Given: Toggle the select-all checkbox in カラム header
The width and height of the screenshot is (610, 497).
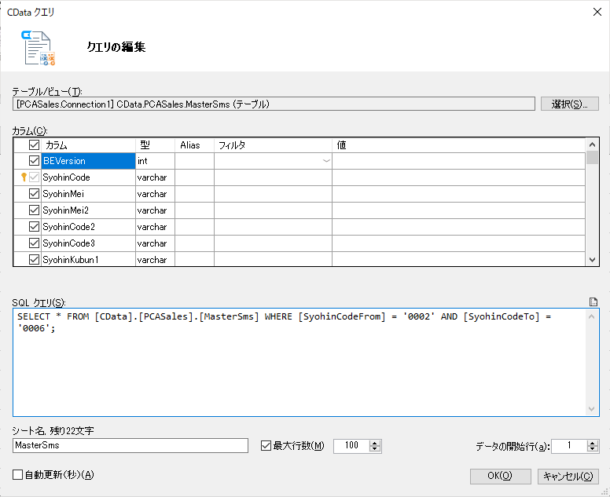Looking at the screenshot, I should [x=35, y=145].
